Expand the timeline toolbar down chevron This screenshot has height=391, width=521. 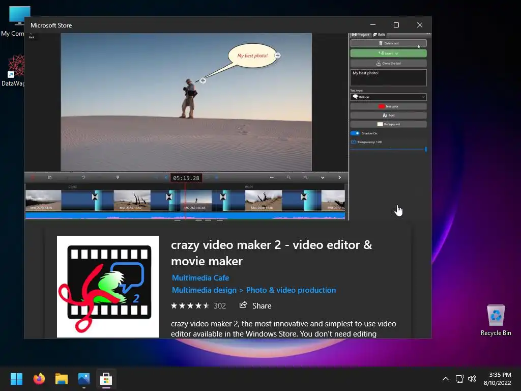click(x=322, y=178)
